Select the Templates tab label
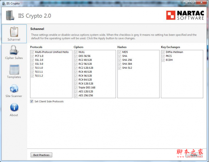The width and height of the screenshot is (209, 162). tap(14, 77)
